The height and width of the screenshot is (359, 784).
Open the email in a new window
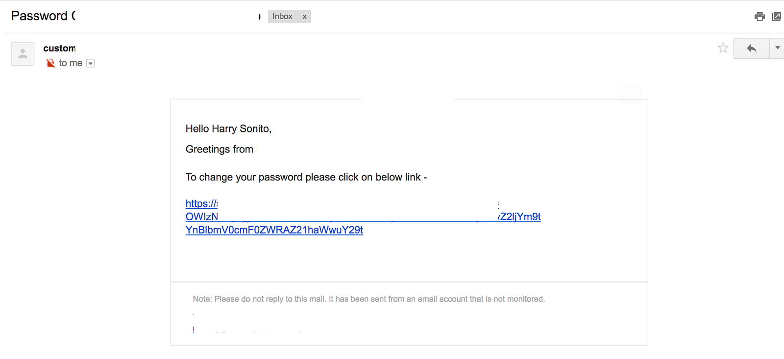pyautogui.click(x=777, y=17)
